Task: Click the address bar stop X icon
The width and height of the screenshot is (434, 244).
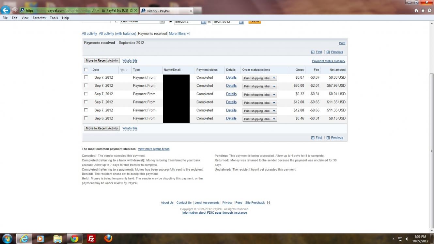Action: tap(135, 10)
